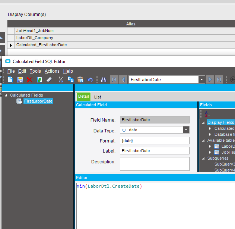
Task: Expand the LaborDtl table node
Action: (x=210, y=146)
